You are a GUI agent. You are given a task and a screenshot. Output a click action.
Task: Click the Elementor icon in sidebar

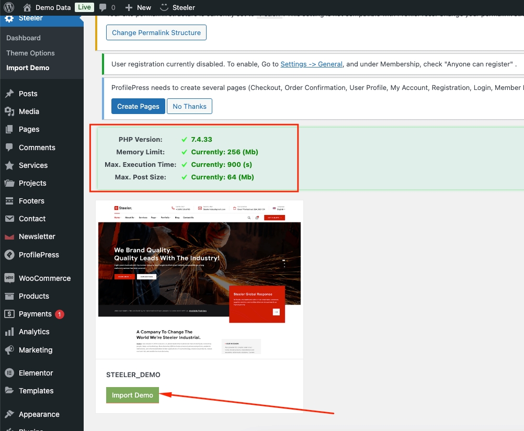tap(9, 373)
